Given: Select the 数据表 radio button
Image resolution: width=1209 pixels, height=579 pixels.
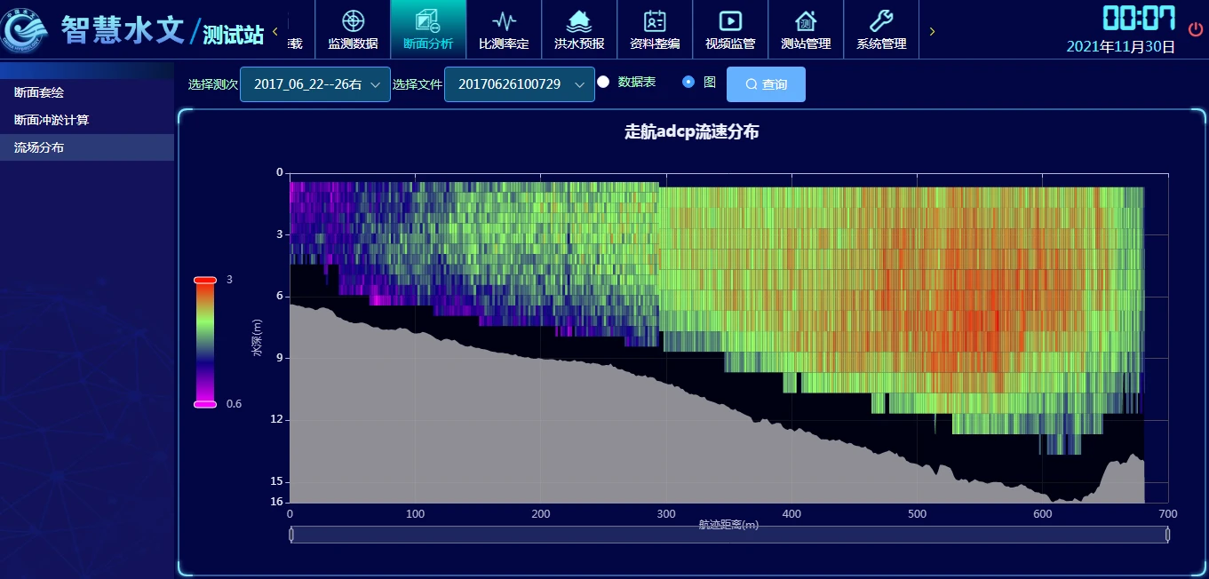Looking at the screenshot, I should point(603,82).
